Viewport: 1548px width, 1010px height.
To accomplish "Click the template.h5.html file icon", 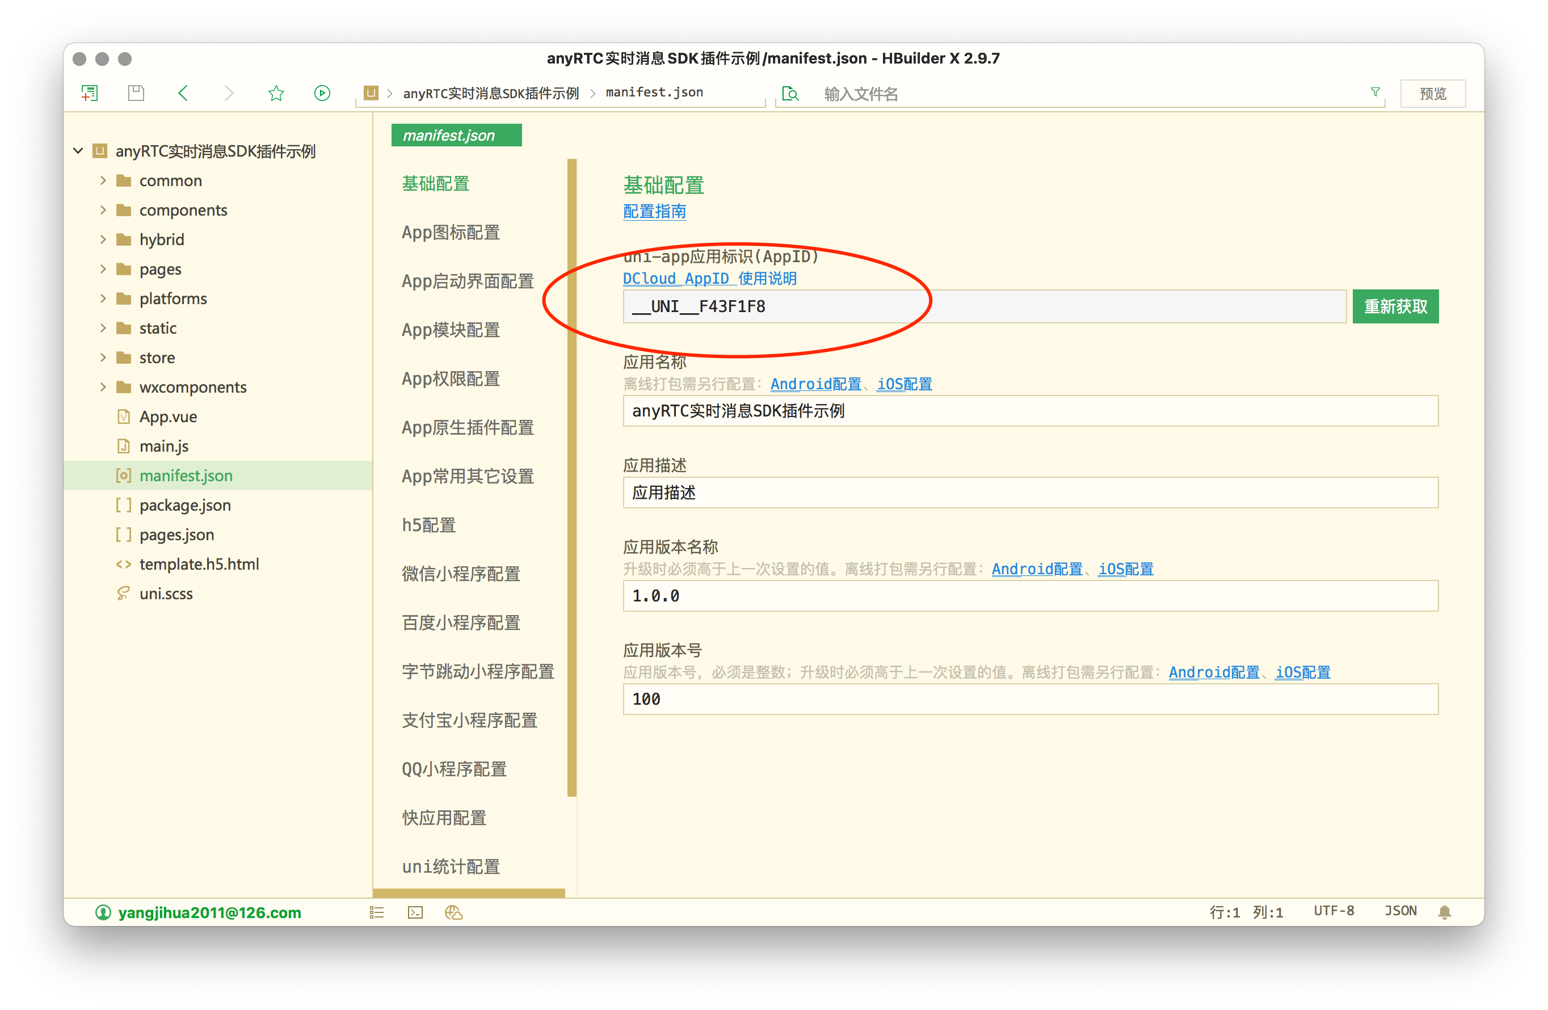I will pyautogui.click(x=123, y=564).
